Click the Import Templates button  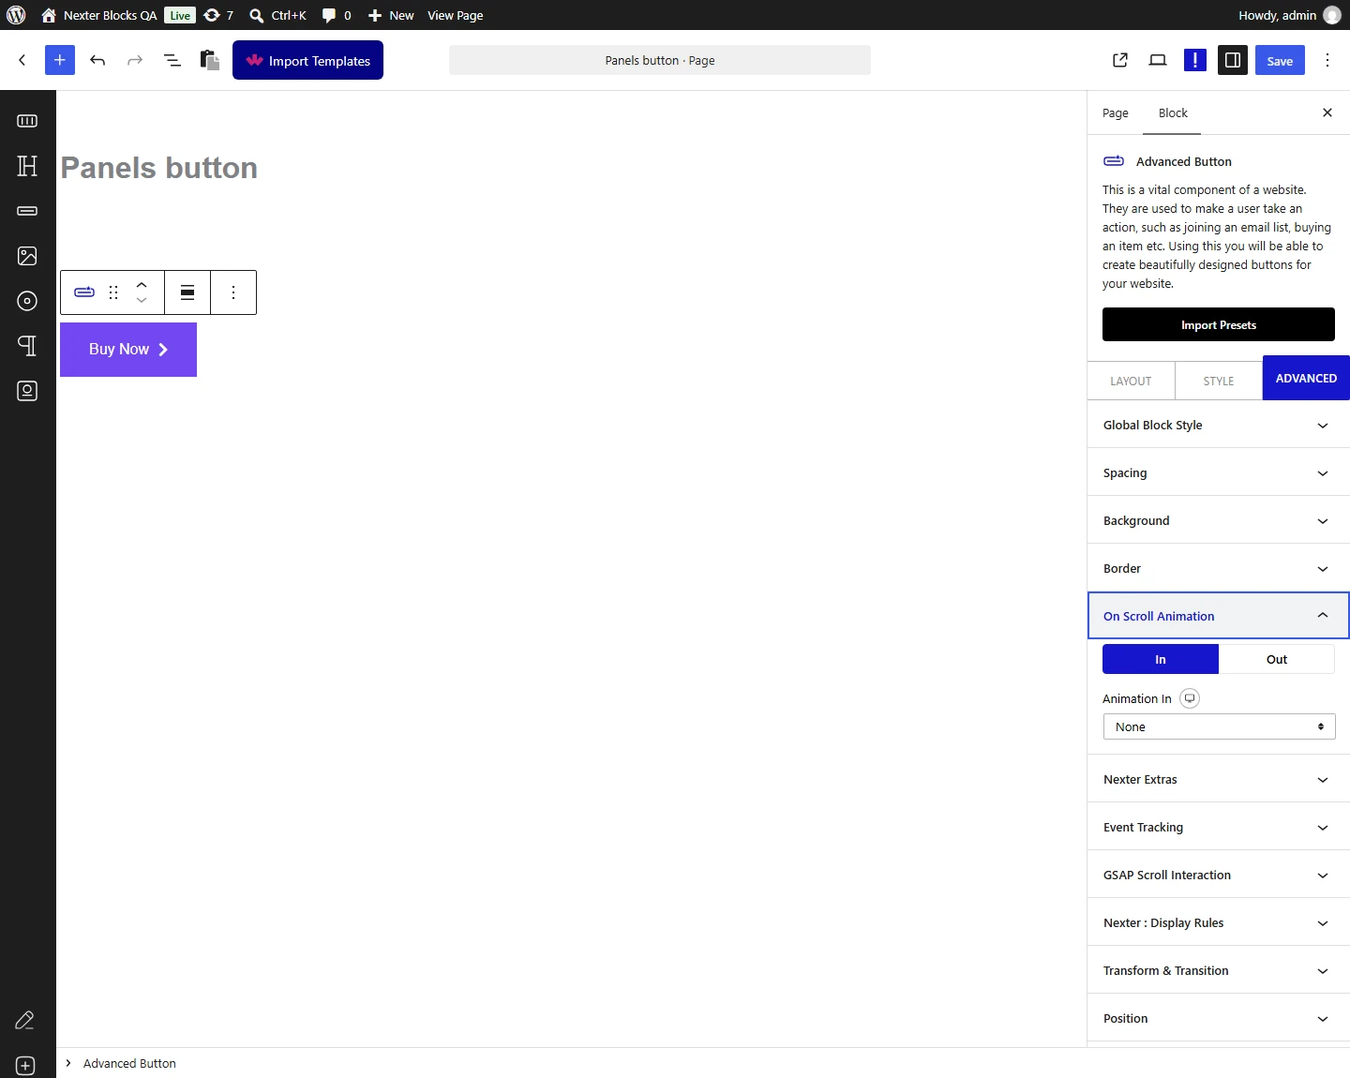[x=307, y=60]
